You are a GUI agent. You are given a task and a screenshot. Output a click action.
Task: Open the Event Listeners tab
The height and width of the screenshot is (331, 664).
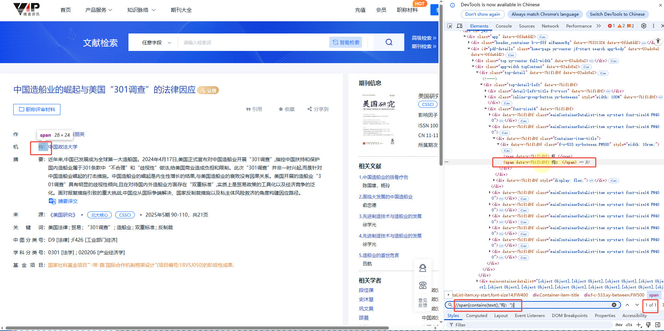click(x=530, y=315)
